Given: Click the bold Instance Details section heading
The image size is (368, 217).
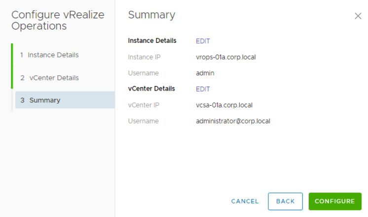Looking at the screenshot, I should [152, 41].
